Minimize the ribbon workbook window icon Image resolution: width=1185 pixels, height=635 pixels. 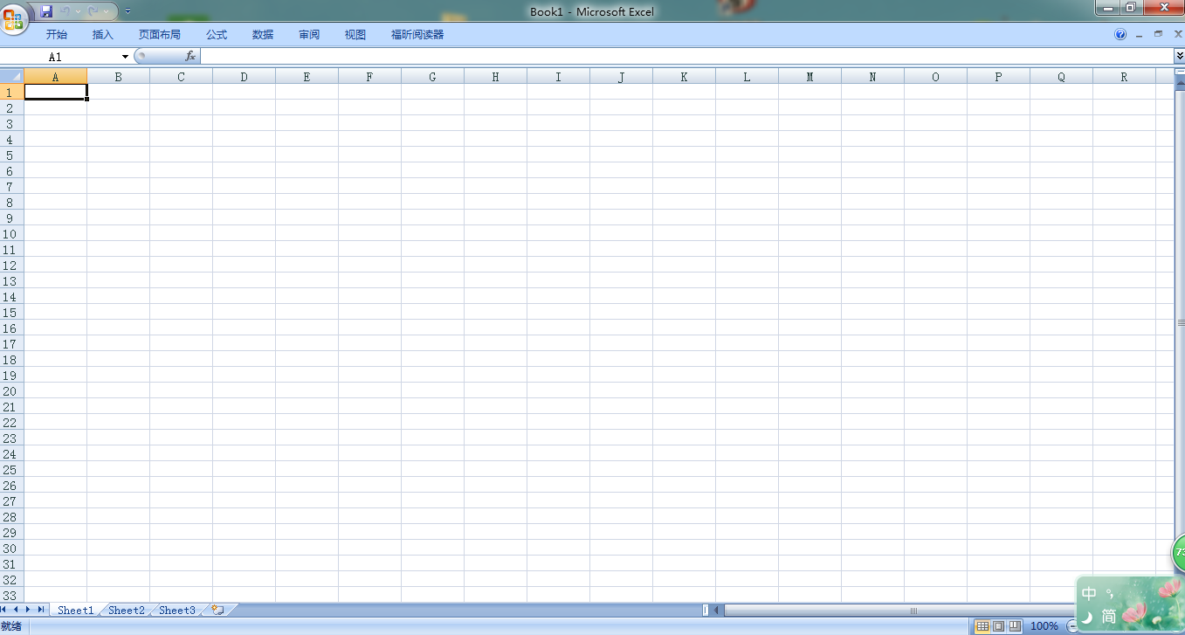[1140, 35]
